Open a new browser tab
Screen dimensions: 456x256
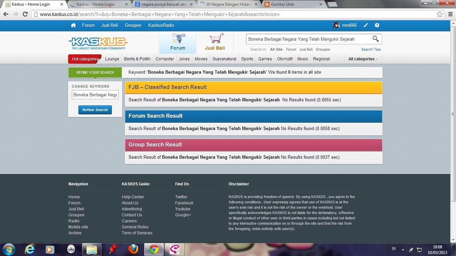(332, 5)
